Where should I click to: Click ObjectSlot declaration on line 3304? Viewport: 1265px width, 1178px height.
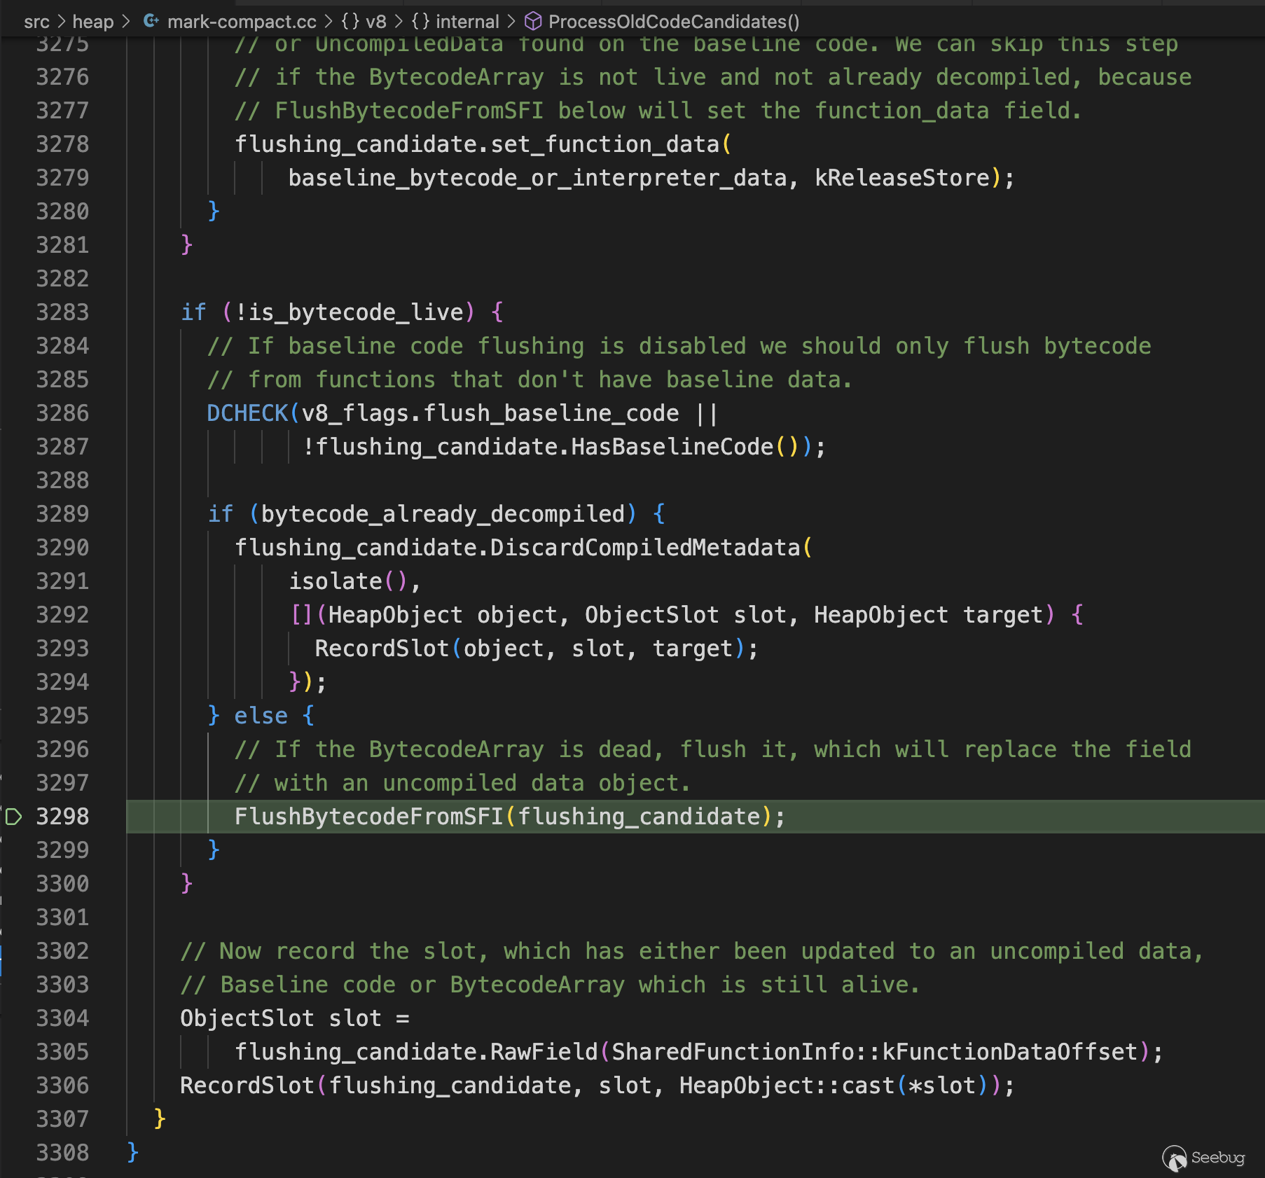[247, 1018]
